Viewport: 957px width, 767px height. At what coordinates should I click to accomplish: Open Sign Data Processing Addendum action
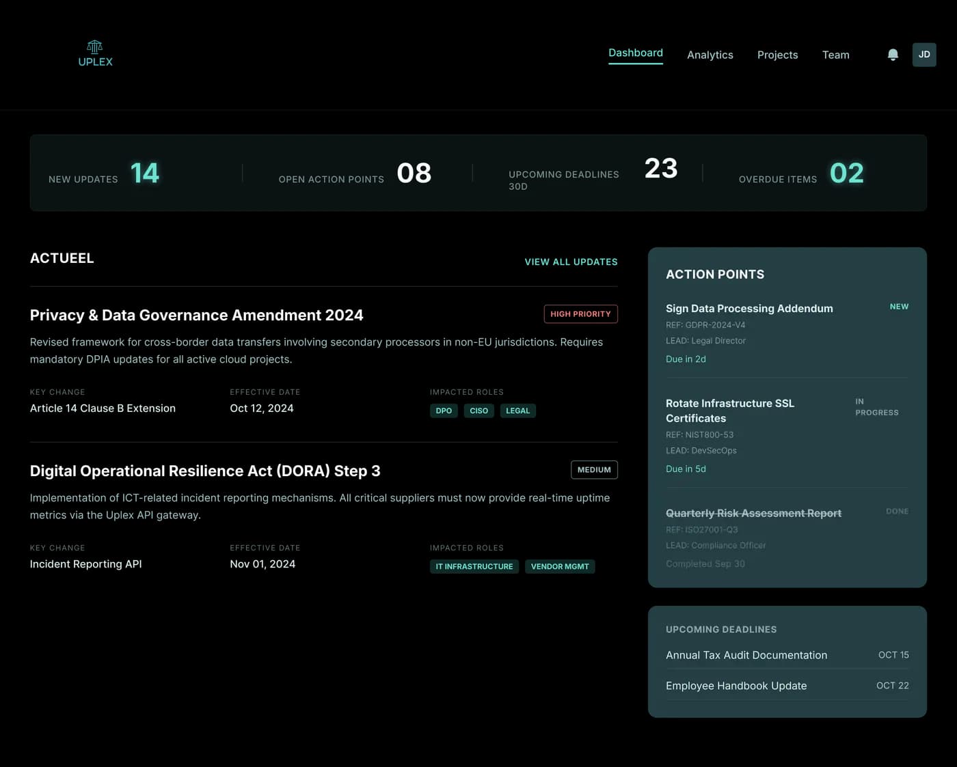click(x=749, y=308)
